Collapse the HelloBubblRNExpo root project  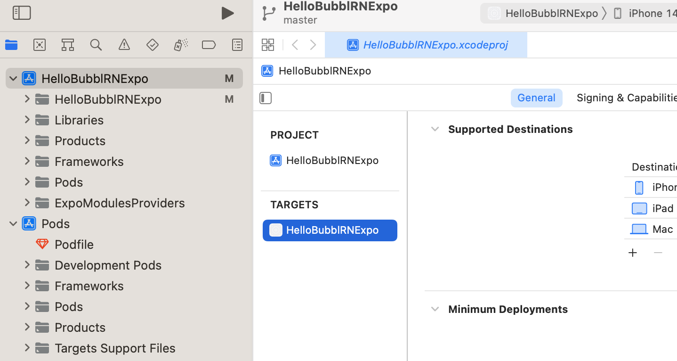[x=13, y=78]
